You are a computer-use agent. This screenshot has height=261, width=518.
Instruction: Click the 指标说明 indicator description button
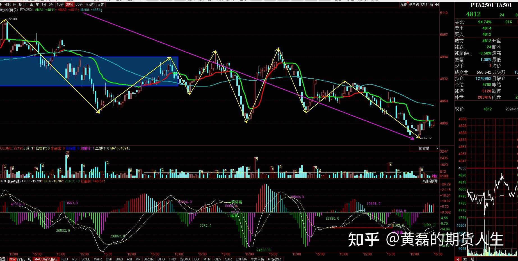coord(430,181)
